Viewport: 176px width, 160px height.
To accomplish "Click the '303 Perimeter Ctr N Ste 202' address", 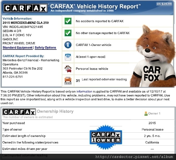I will tap(22, 69).
